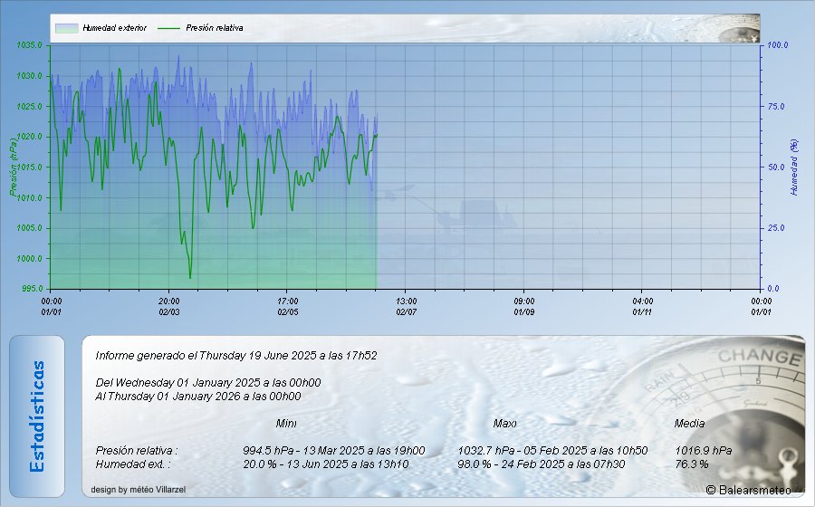The image size is (815, 507).
Task: Click the green Presión relativa legend line
Action: [x=168, y=28]
